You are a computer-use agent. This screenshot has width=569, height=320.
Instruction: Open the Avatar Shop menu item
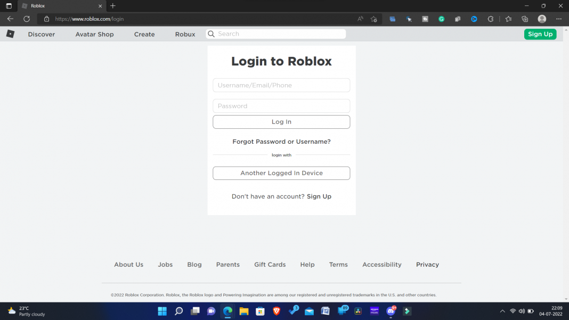pyautogui.click(x=94, y=34)
